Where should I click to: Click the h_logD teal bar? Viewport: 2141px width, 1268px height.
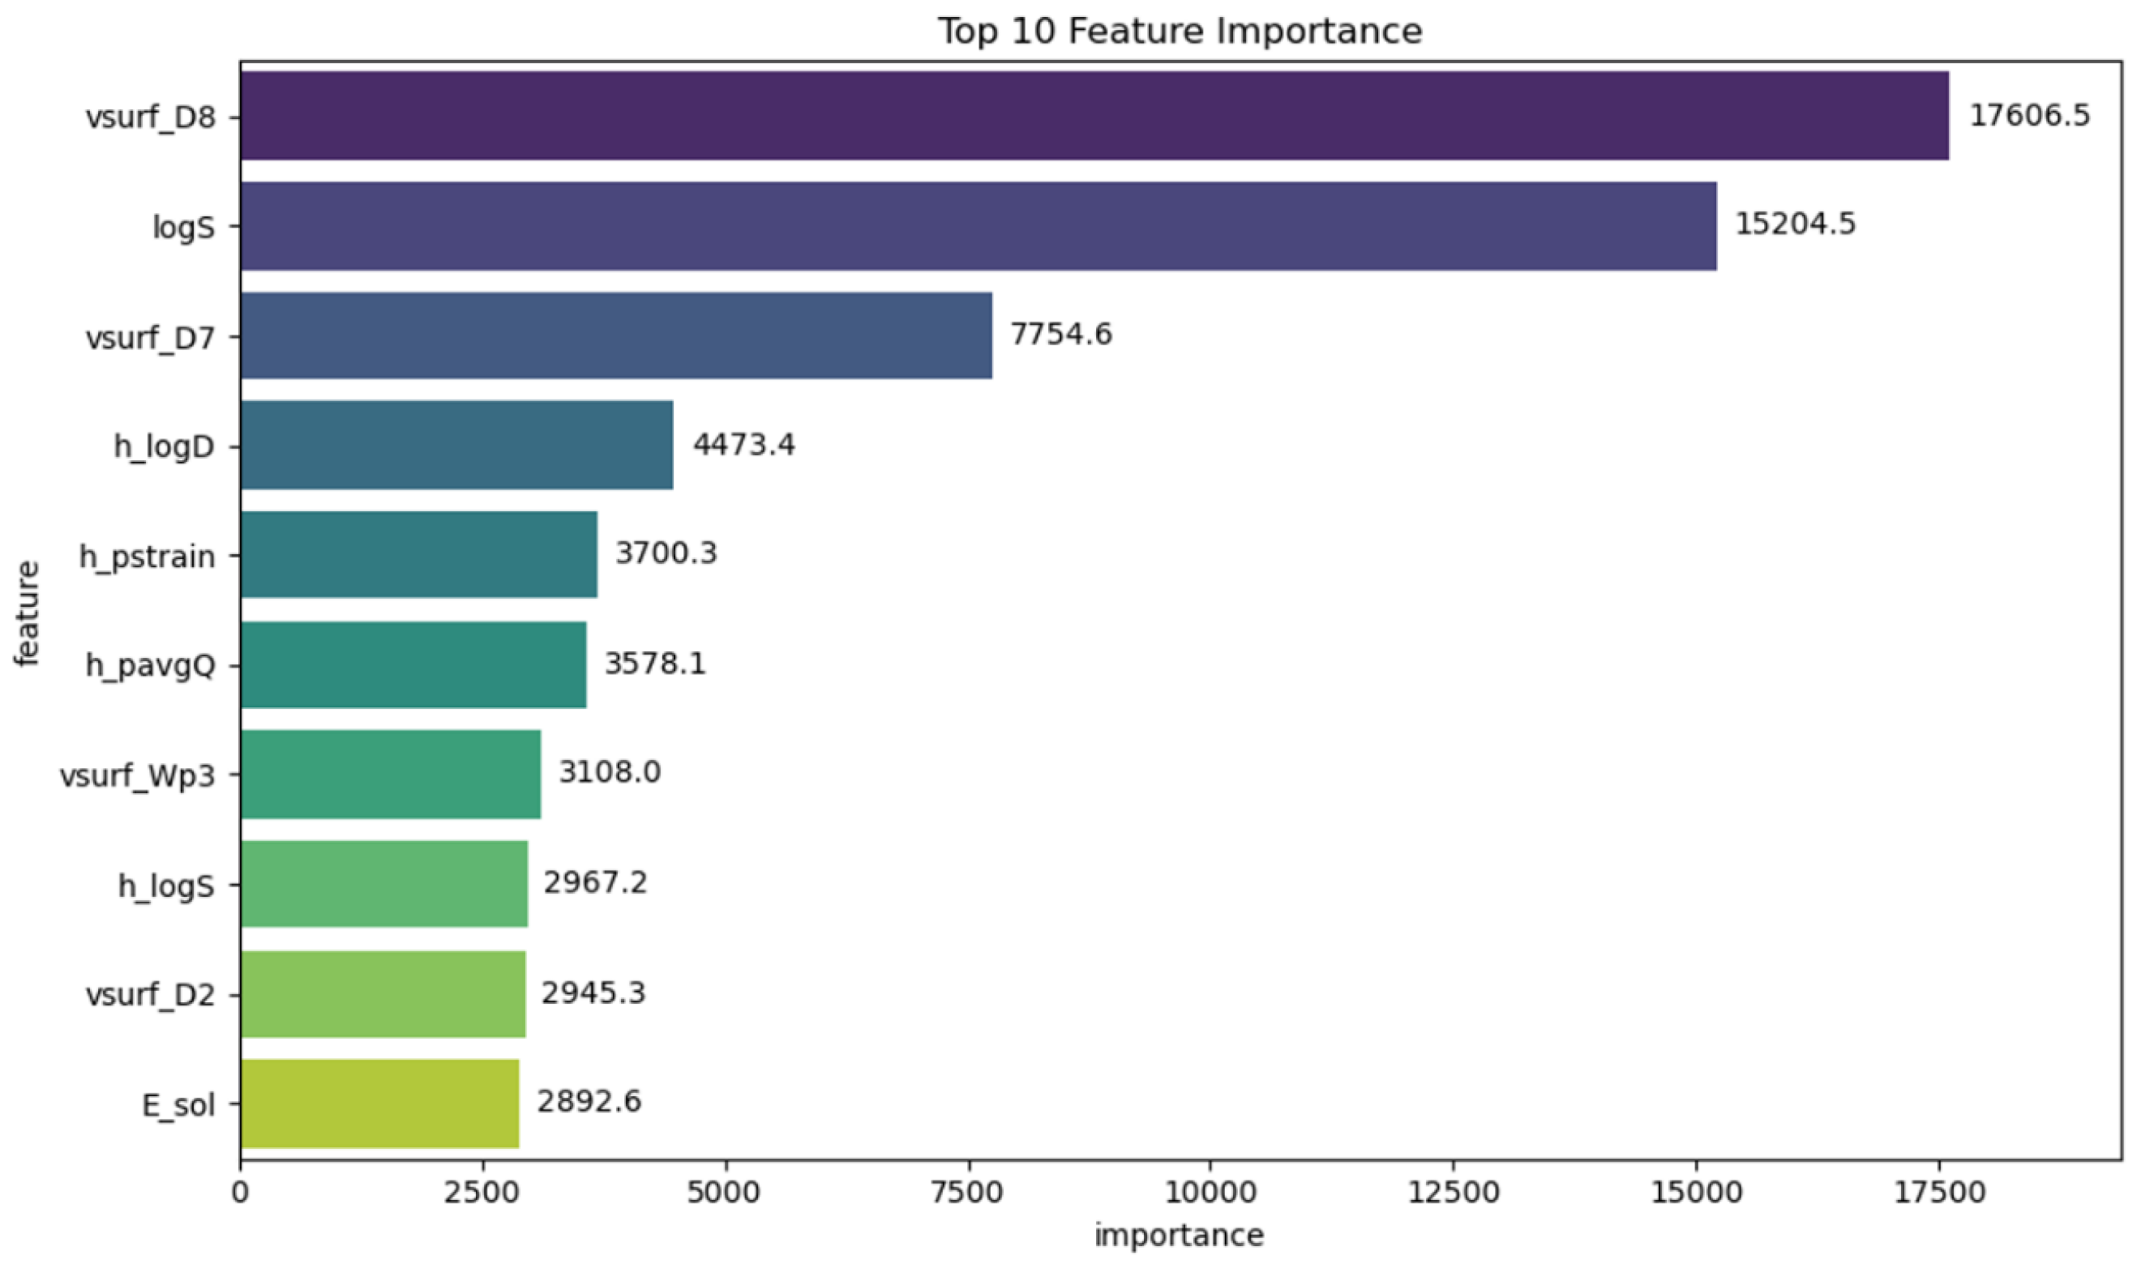pyautogui.click(x=456, y=445)
